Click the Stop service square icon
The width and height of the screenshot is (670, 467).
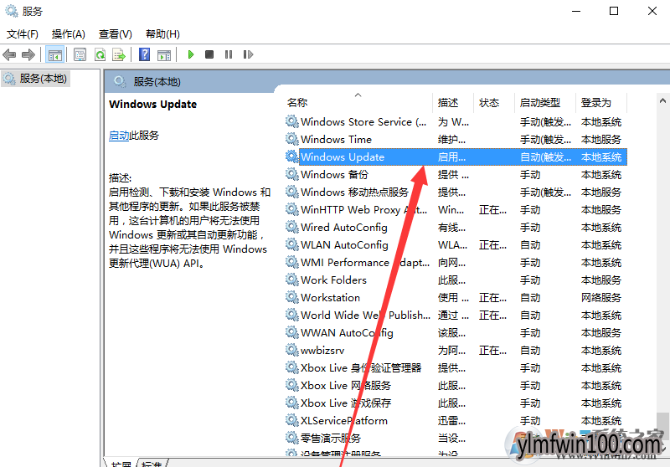click(209, 54)
